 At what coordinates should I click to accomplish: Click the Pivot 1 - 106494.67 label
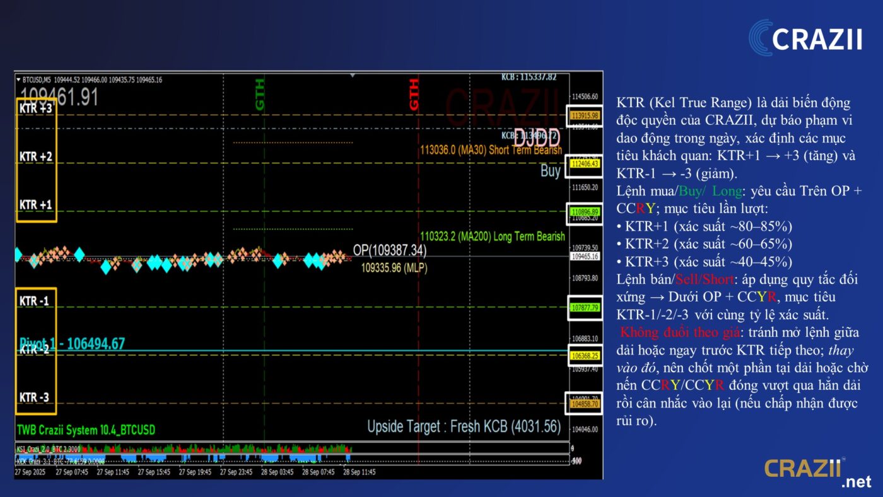click(72, 344)
